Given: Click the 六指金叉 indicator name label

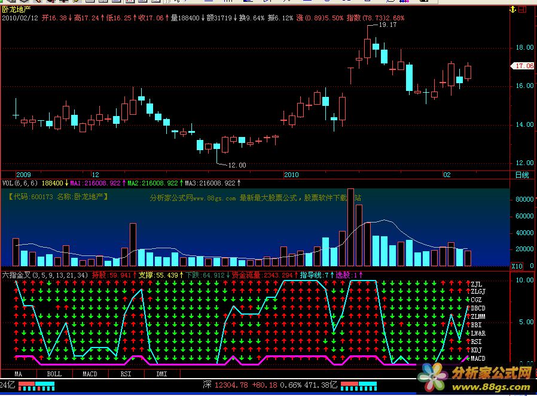Looking at the screenshot, I should [16, 275].
